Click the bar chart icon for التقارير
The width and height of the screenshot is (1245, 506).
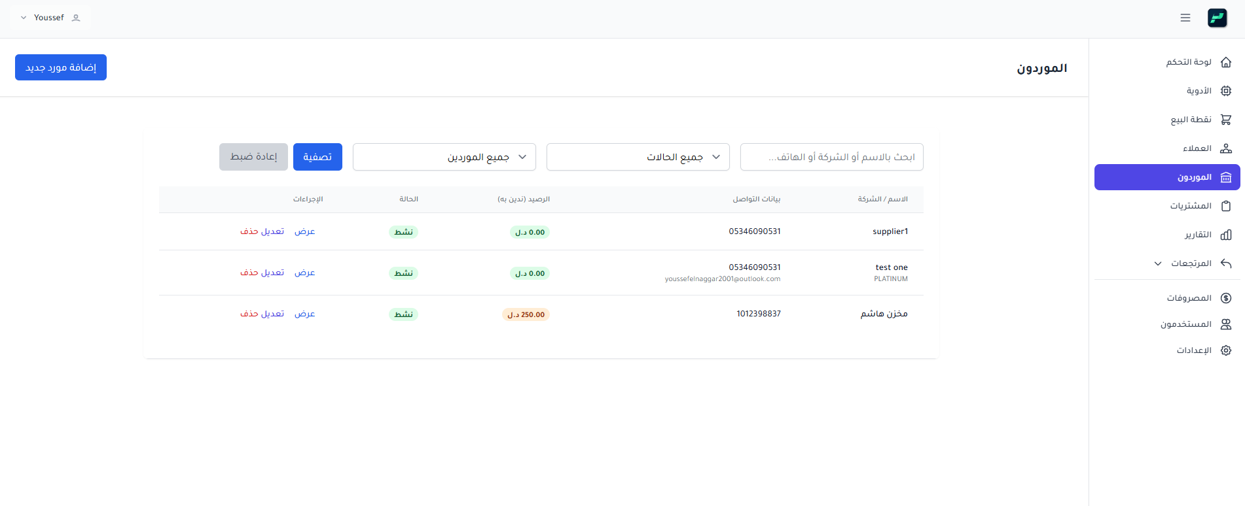[1226, 235]
